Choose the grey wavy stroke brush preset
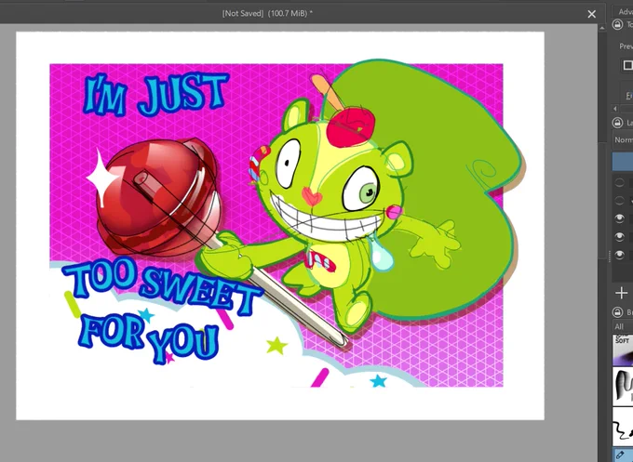633x462 pixels. pos(623,386)
